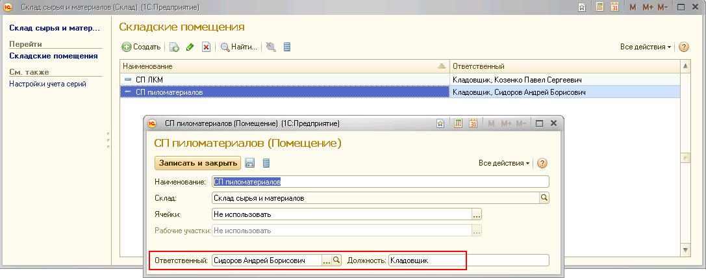
Task: Click favorites star icon in main title bar
Action: coord(582,8)
